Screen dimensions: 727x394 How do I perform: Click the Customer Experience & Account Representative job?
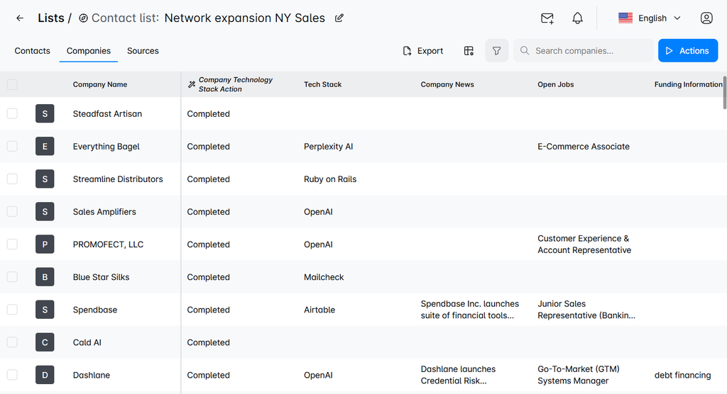click(584, 244)
